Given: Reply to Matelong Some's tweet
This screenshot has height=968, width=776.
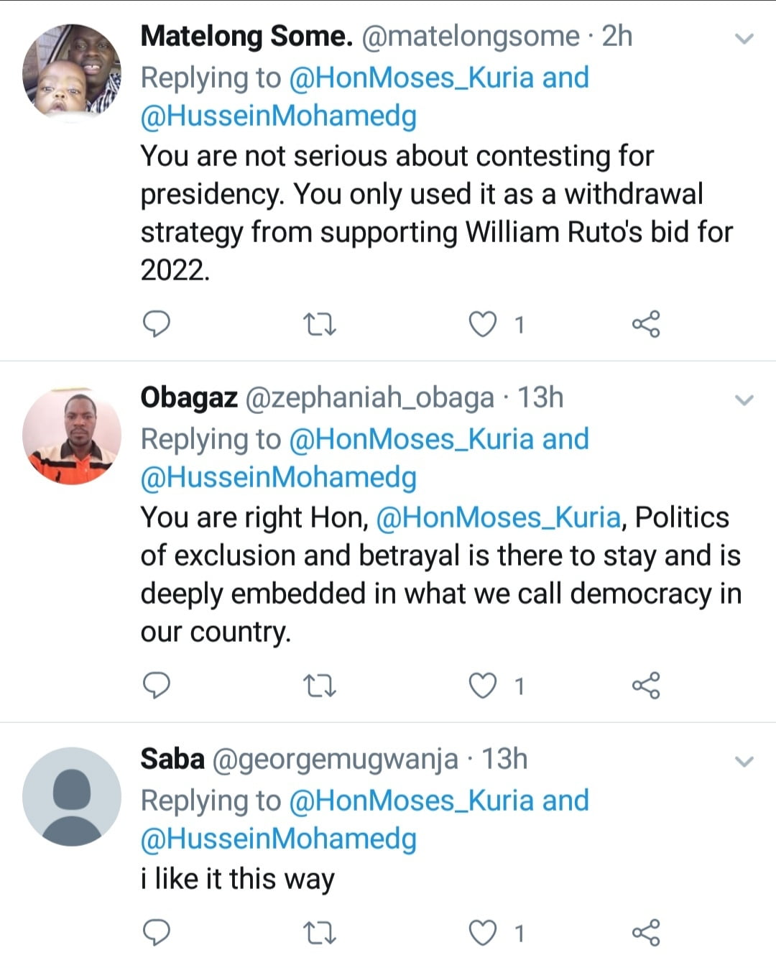Looking at the screenshot, I should point(157,324).
